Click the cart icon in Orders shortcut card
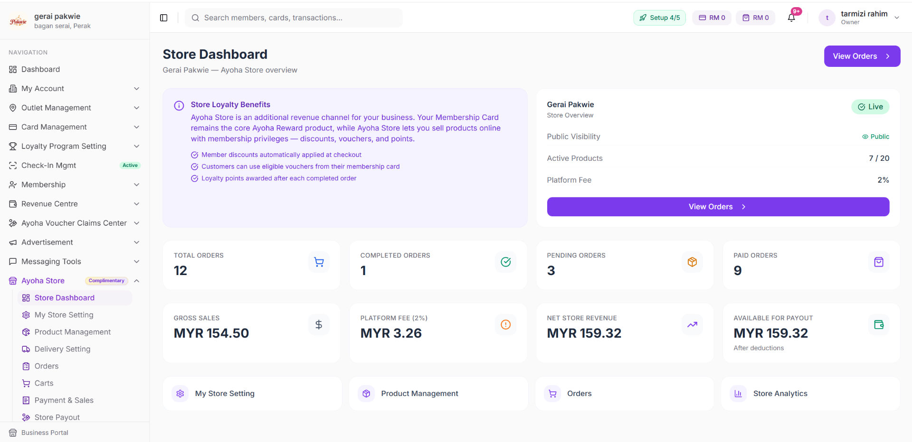 click(x=552, y=394)
